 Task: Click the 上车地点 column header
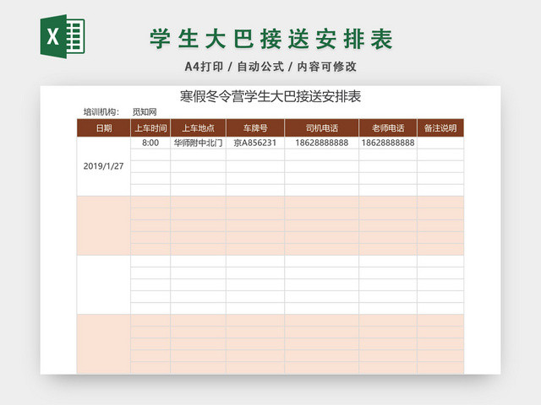(x=198, y=128)
